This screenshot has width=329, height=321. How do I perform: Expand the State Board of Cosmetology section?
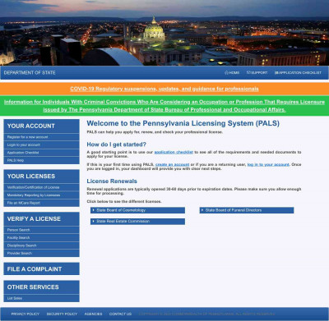137,210
